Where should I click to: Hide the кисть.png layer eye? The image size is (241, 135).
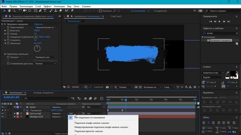pyautogui.click(x=3, y=113)
